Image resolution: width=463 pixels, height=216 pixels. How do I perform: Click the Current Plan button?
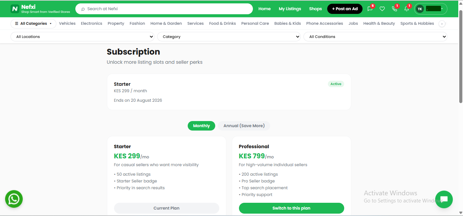point(166,208)
